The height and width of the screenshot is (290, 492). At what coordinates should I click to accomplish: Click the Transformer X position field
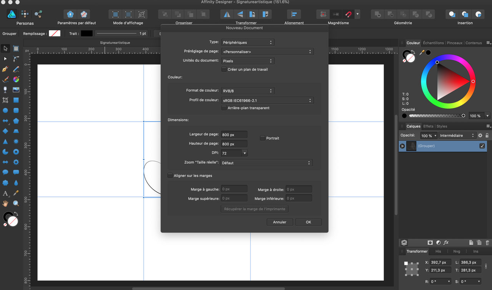tap(440, 262)
